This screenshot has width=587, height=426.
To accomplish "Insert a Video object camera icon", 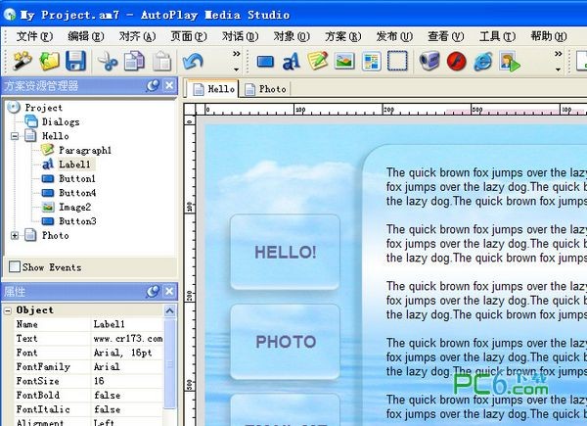I will click(x=429, y=61).
